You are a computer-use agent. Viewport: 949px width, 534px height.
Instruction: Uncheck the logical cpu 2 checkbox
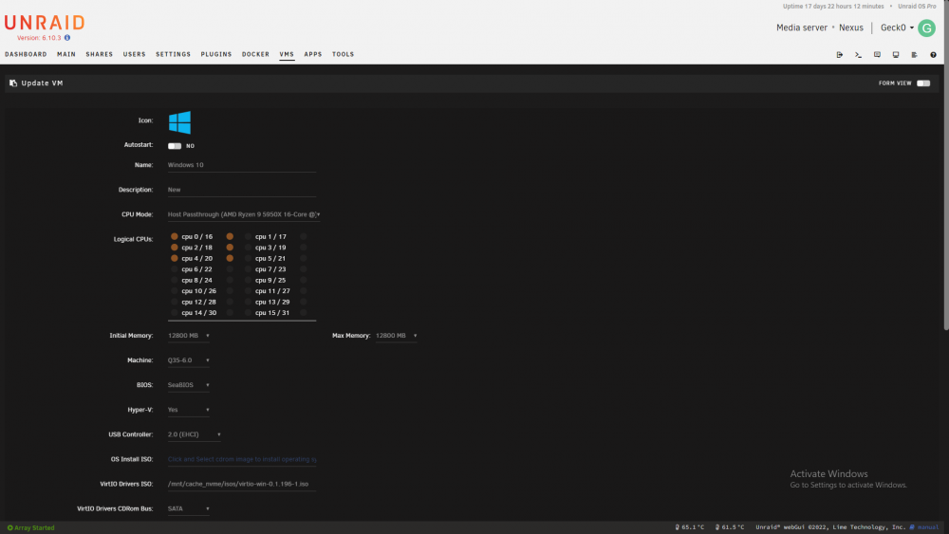pos(175,248)
